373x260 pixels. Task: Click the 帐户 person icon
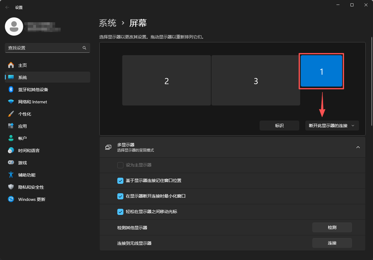(11, 138)
